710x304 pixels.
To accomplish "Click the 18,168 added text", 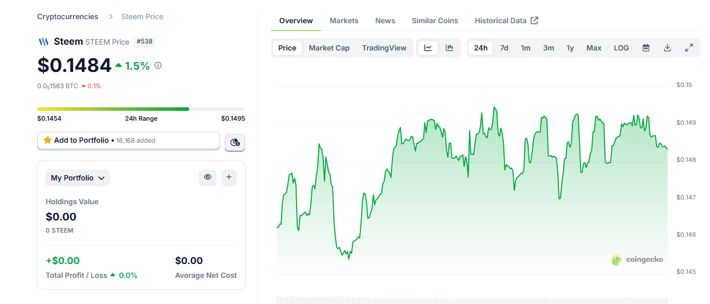I will (136, 140).
